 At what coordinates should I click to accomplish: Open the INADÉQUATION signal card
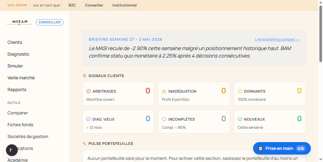(x=194, y=94)
